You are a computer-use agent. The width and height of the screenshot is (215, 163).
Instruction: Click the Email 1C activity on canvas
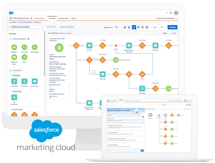[155, 45]
